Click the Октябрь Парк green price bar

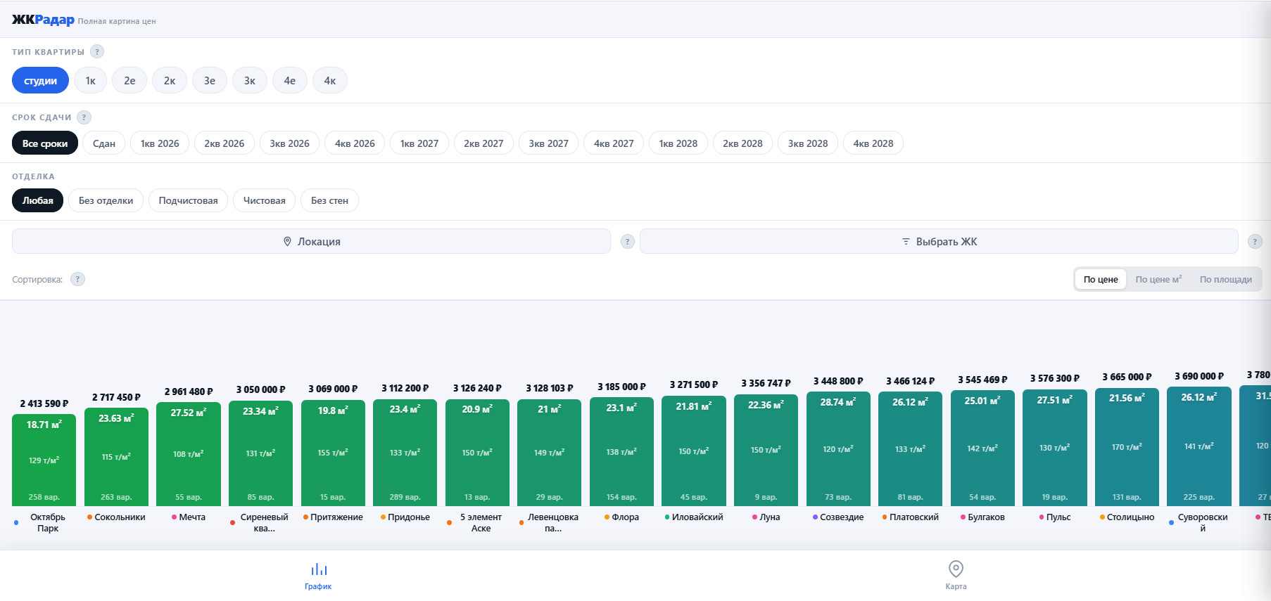(44, 460)
